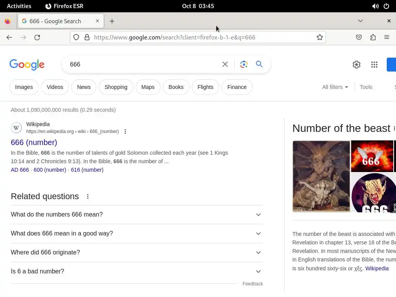Follow the AD 666 sublink
The image size is (396, 297).
click(20, 170)
